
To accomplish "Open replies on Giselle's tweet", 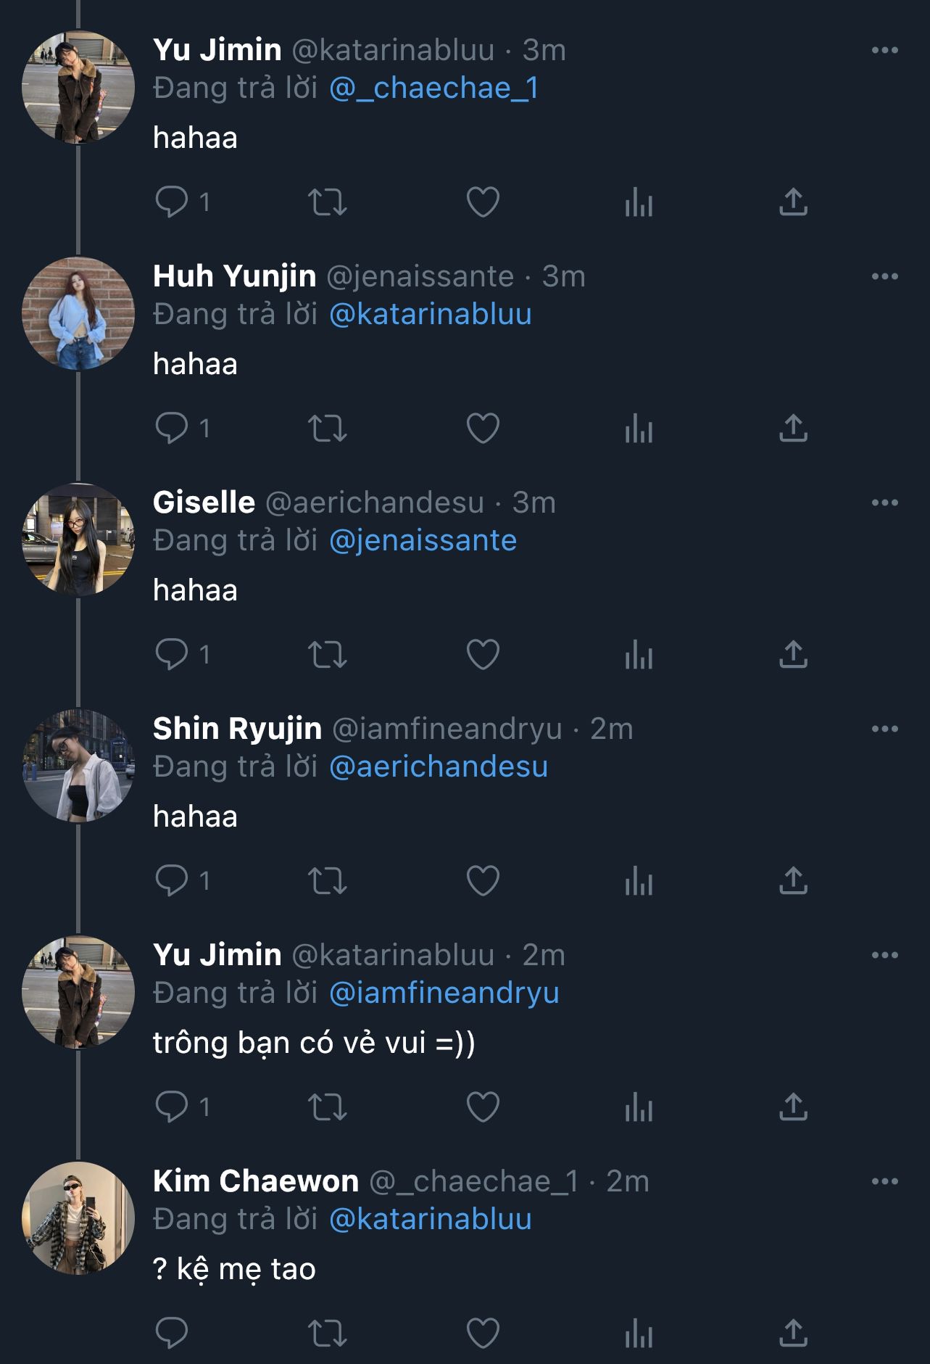I will coord(172,654).
